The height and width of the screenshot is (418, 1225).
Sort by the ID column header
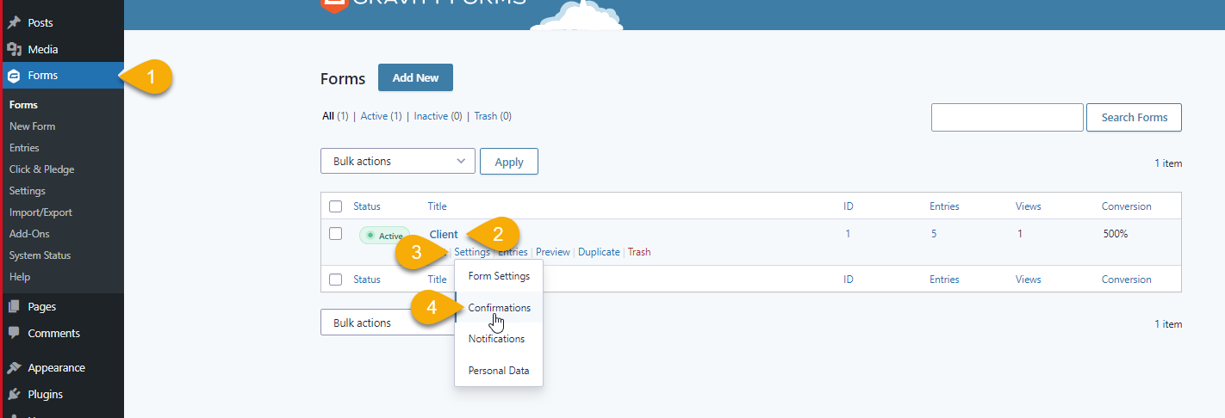click(849, 206)
